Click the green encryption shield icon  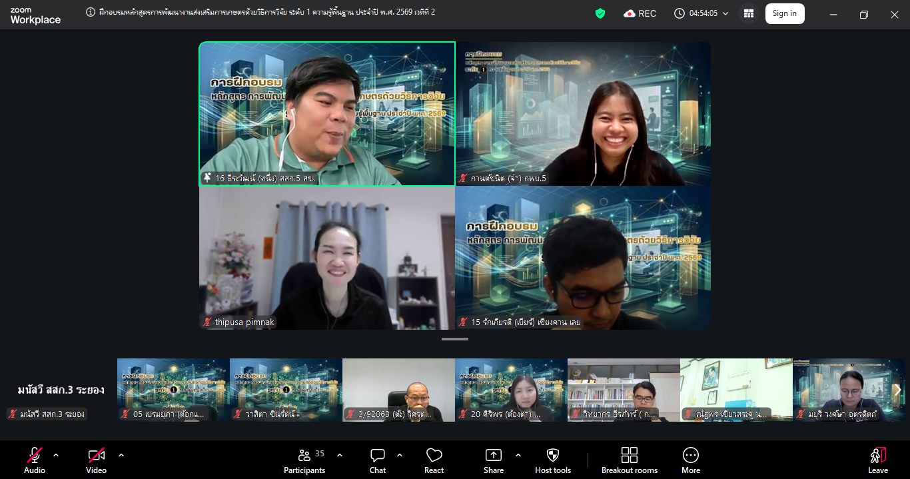coord(600,13)
